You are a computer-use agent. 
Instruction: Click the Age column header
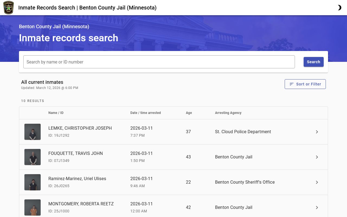(189, 113)
